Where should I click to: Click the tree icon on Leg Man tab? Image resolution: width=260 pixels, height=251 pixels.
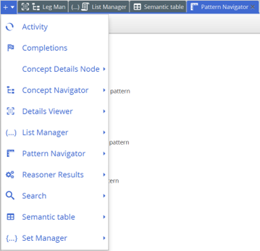(x=36, y=7)
